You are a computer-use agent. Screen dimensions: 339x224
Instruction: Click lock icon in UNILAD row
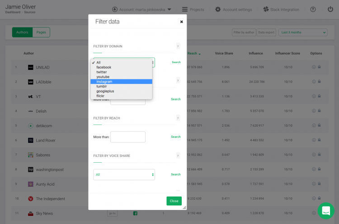[319, 67]
